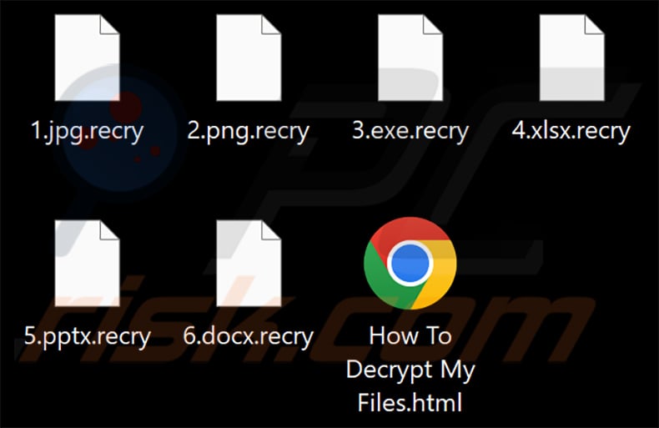Image resolution: width=659 pixels, height=428 pixels.
Task: Click the folded corner of 1.jpg.recry icon
Action: 109,24
